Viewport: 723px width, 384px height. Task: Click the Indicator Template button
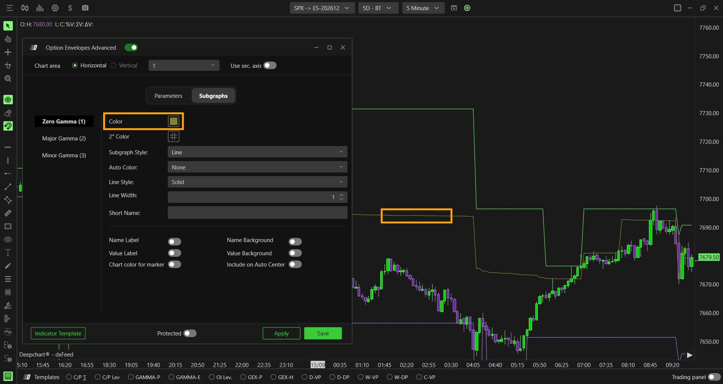[58, 333]
